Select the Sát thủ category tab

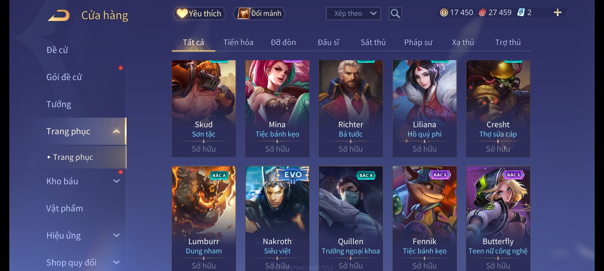[373, 42]
